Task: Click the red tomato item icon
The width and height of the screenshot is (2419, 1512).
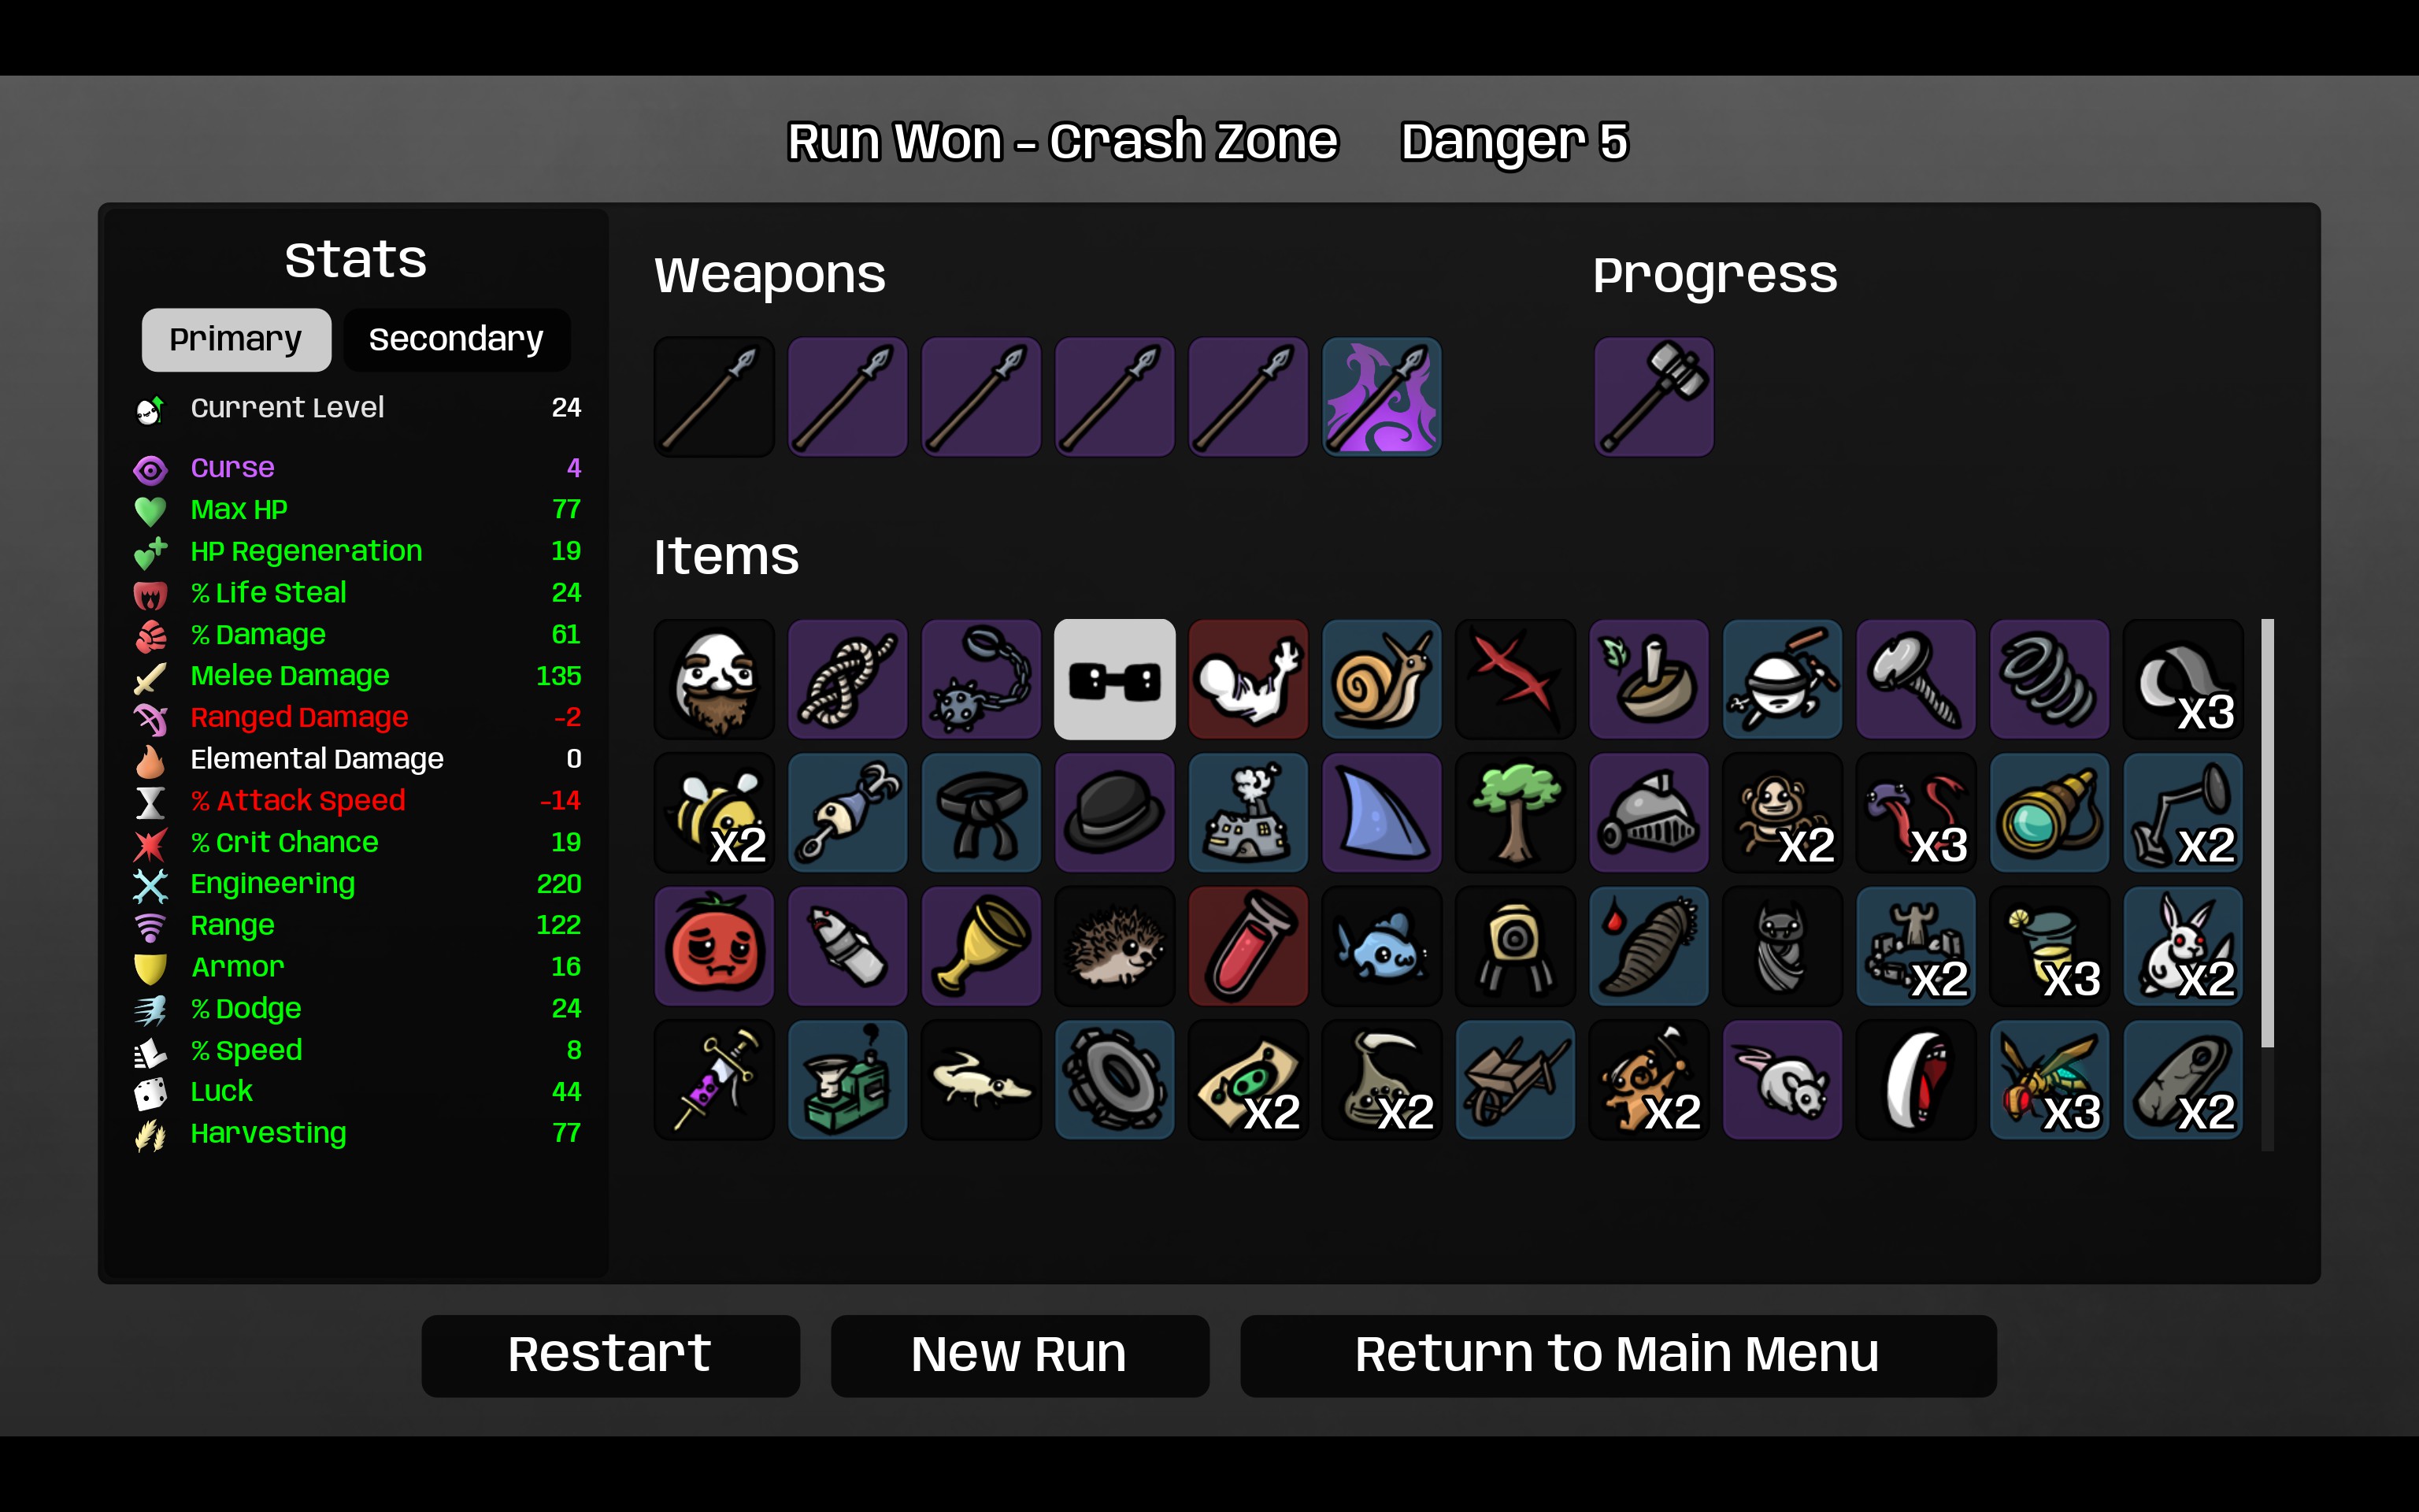Action: tap(713, 946)
